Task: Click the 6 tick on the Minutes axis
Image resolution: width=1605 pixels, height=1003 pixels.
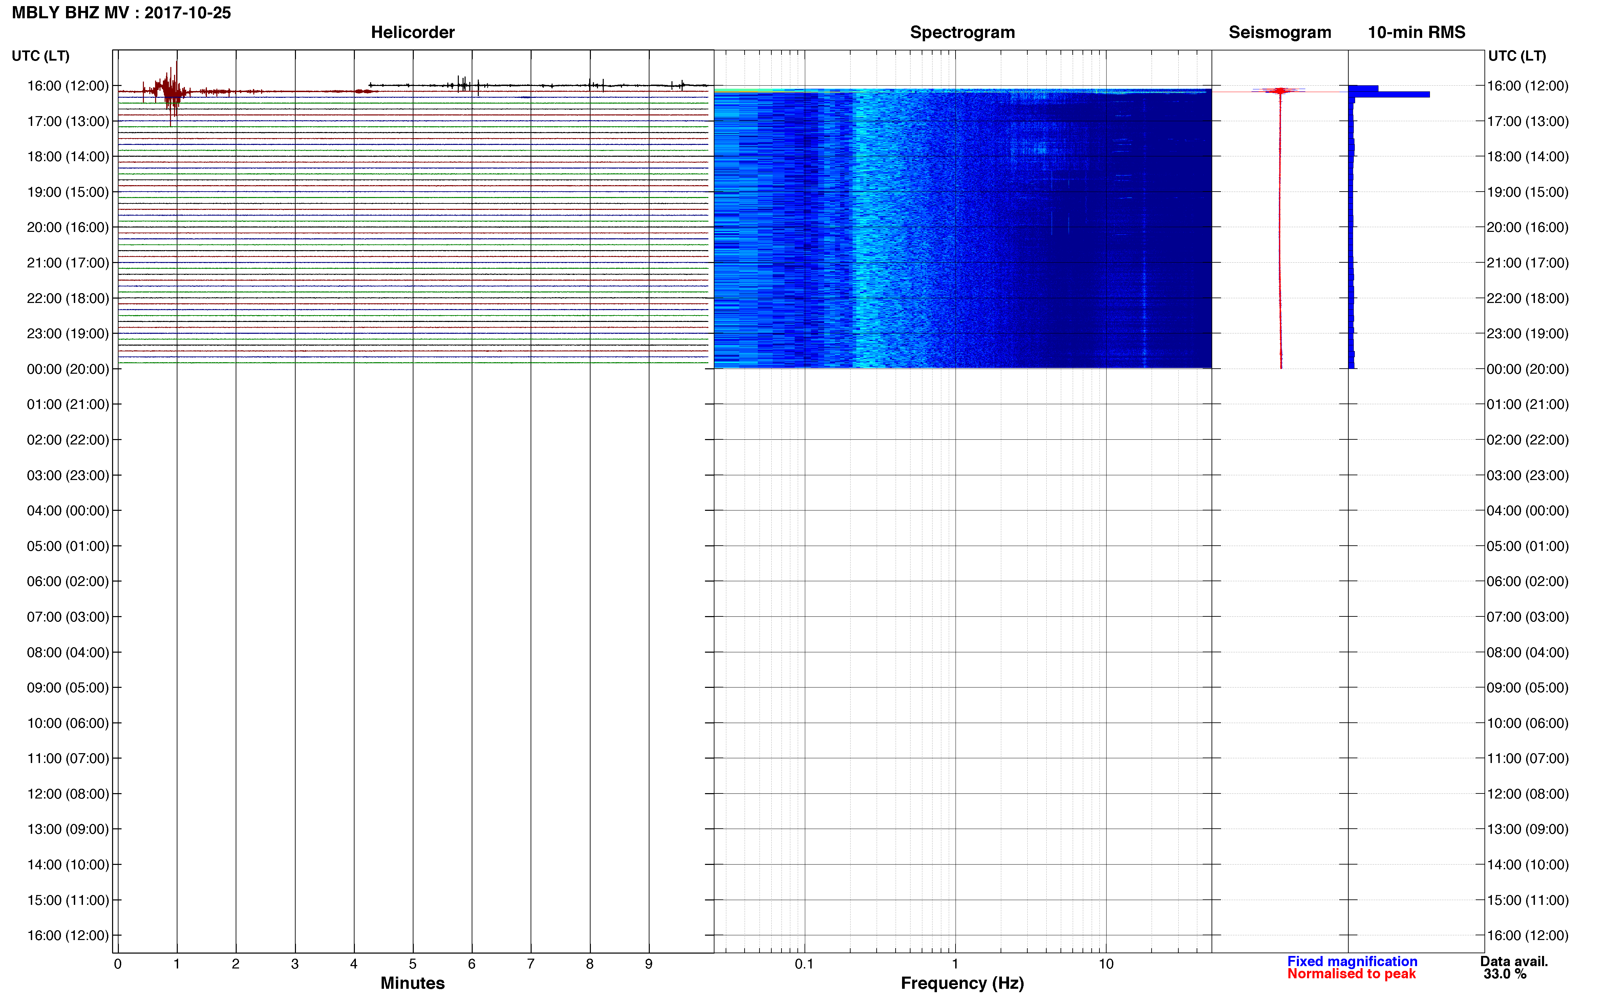Action: click(472, 964)
